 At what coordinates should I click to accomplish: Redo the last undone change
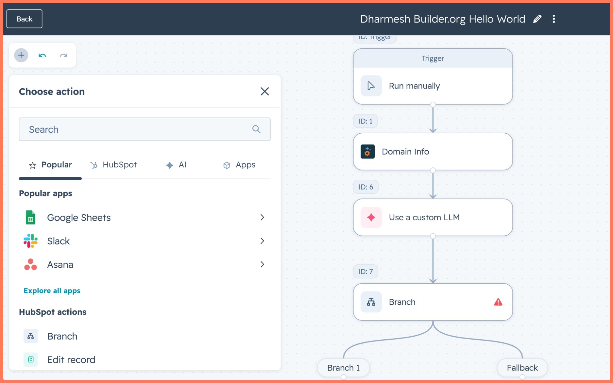(x=63, y=55)
